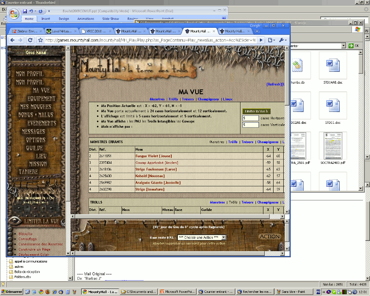The height and width of the screenshot is (296, 370).
Task: Open a new Chrome tab
Action: [x=257, y=31]
